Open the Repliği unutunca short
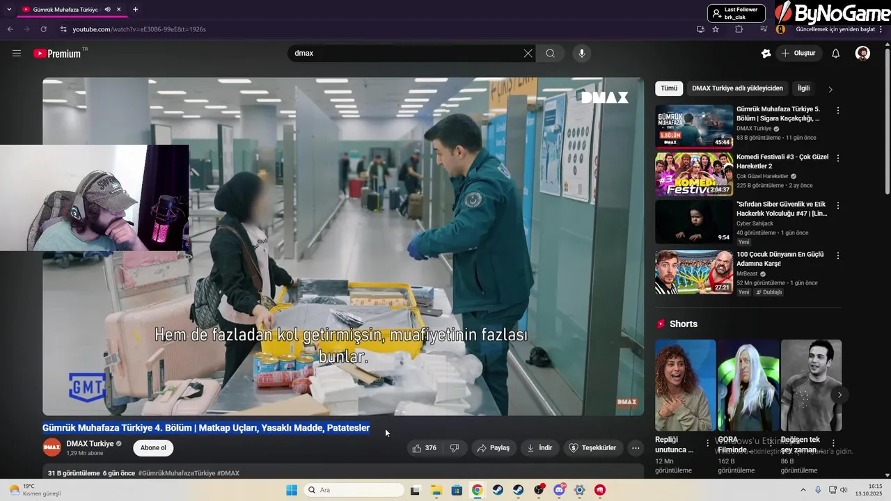 point(685,385)
